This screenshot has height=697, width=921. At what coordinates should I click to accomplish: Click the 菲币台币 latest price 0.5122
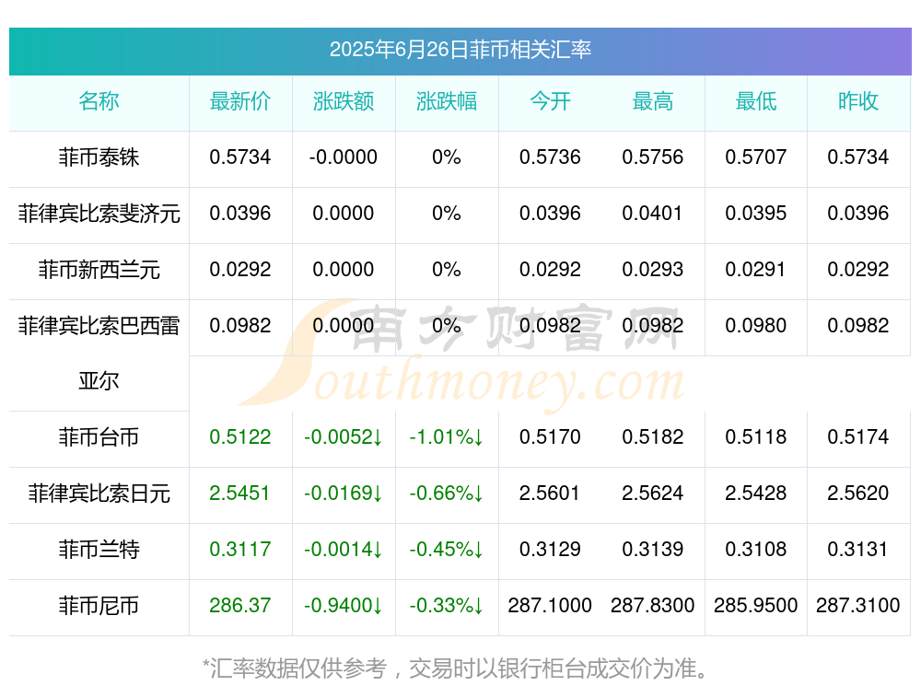[x=240, y=436]
